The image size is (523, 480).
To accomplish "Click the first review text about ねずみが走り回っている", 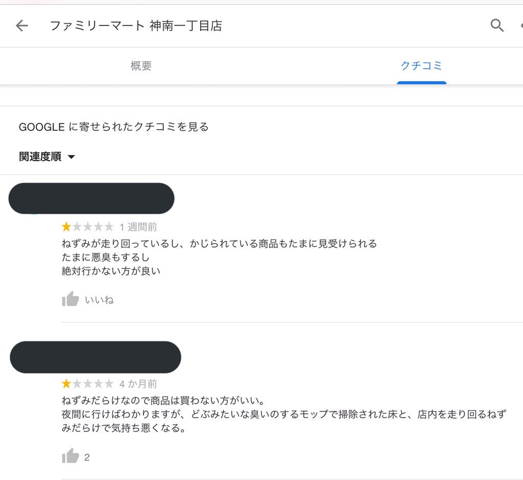I will pos(219,257).
